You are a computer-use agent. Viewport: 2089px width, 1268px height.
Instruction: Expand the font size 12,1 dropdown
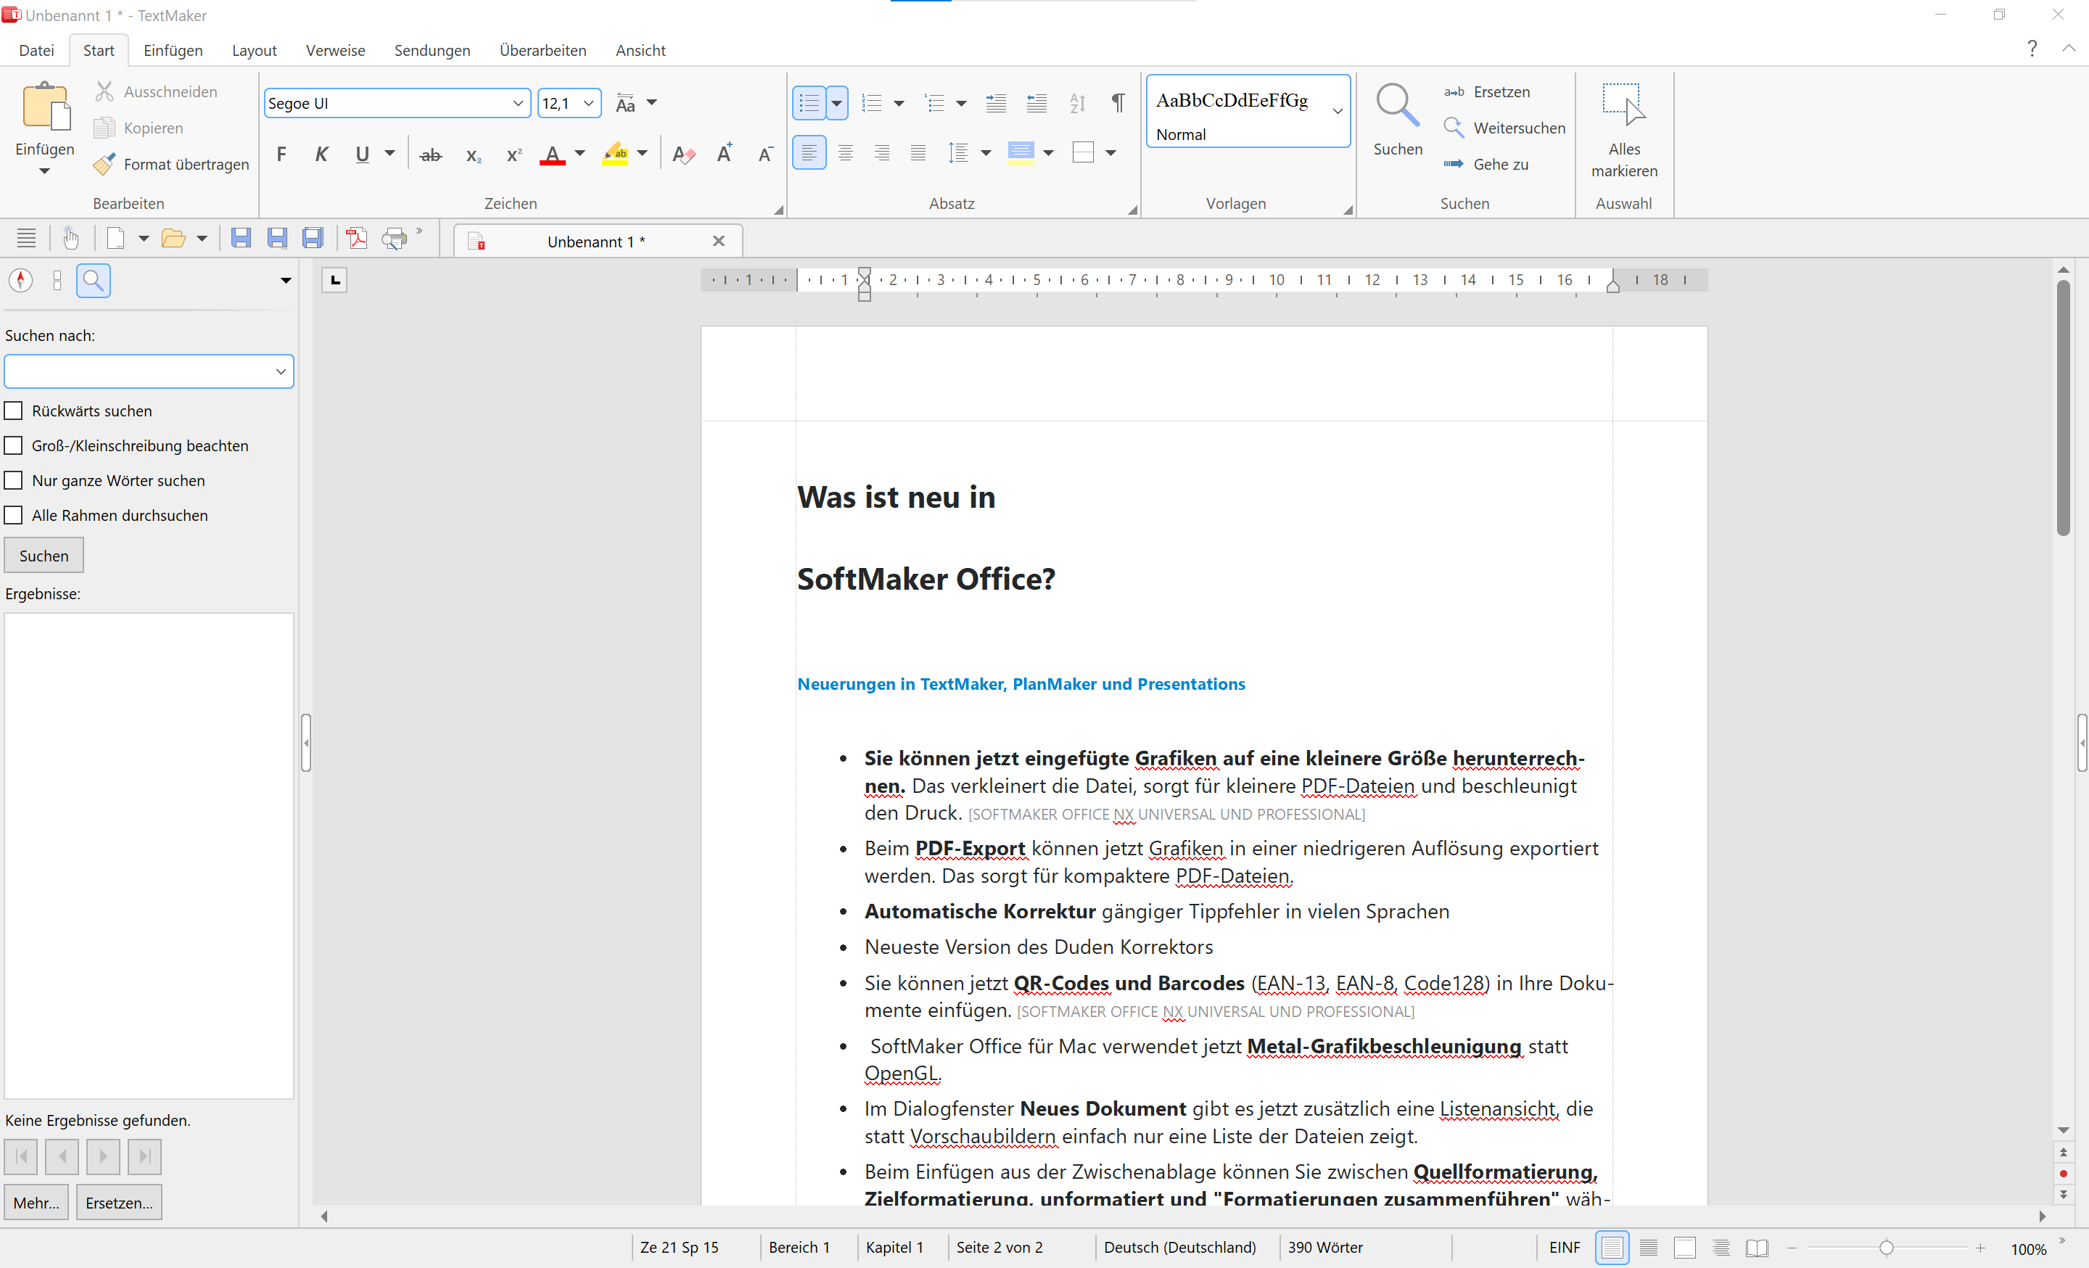point(588,104)
